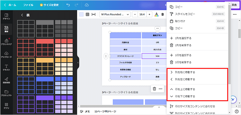Select the blue header-row table template

pos(45,85)
